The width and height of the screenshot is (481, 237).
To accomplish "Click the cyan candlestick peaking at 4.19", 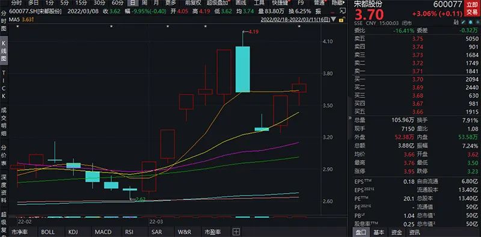I will [x=243, y=69].
